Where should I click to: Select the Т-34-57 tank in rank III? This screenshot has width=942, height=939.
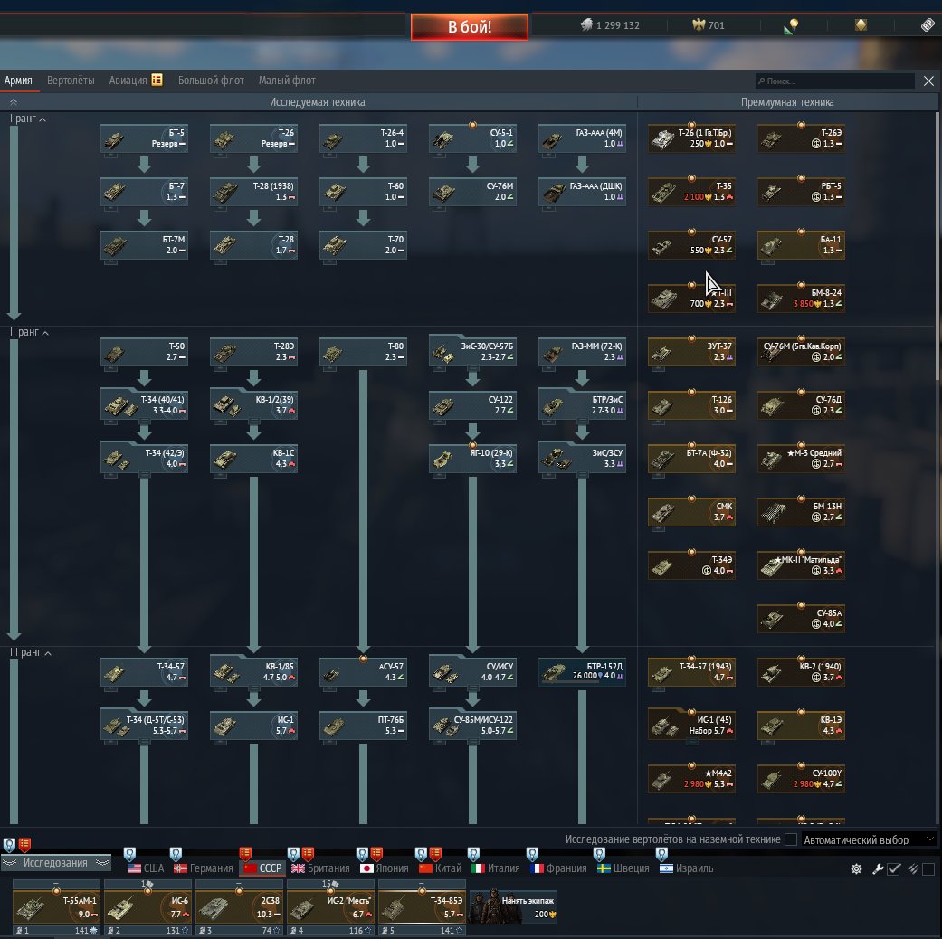click(144, 672)
